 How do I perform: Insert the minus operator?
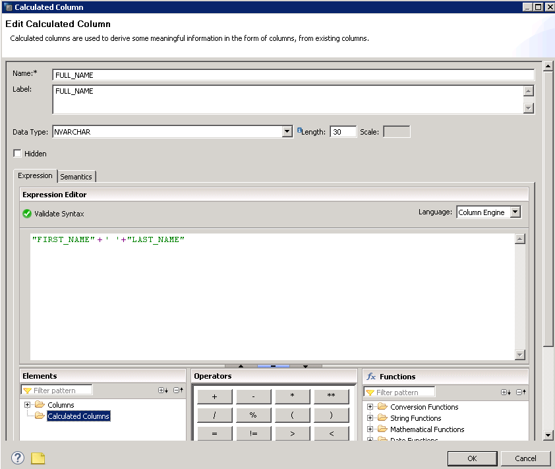coord(253,396)
